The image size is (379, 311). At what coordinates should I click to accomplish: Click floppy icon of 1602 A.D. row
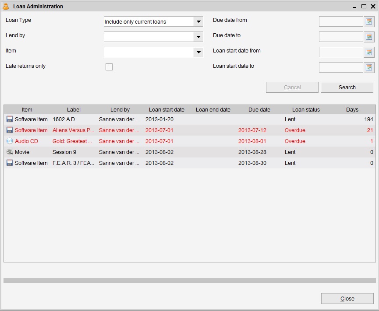(10, 119)
